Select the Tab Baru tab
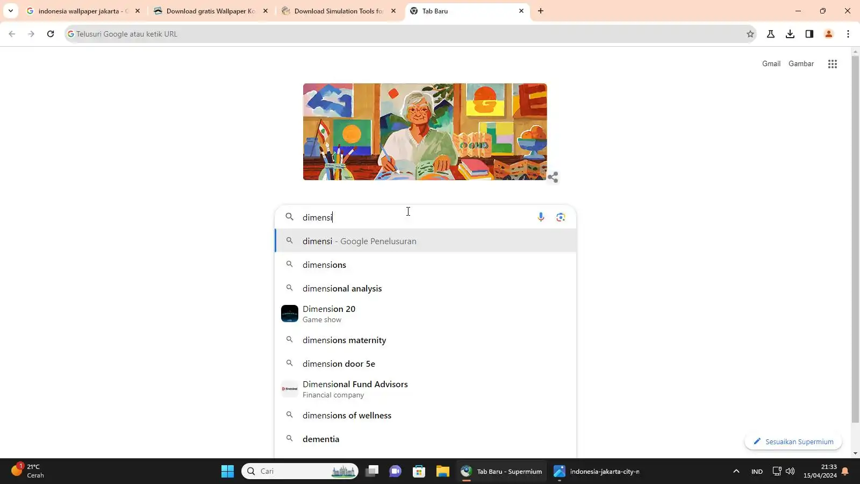The height and width of the screenshot is (484, 860). pyautogui.click(x=468, y=11)
